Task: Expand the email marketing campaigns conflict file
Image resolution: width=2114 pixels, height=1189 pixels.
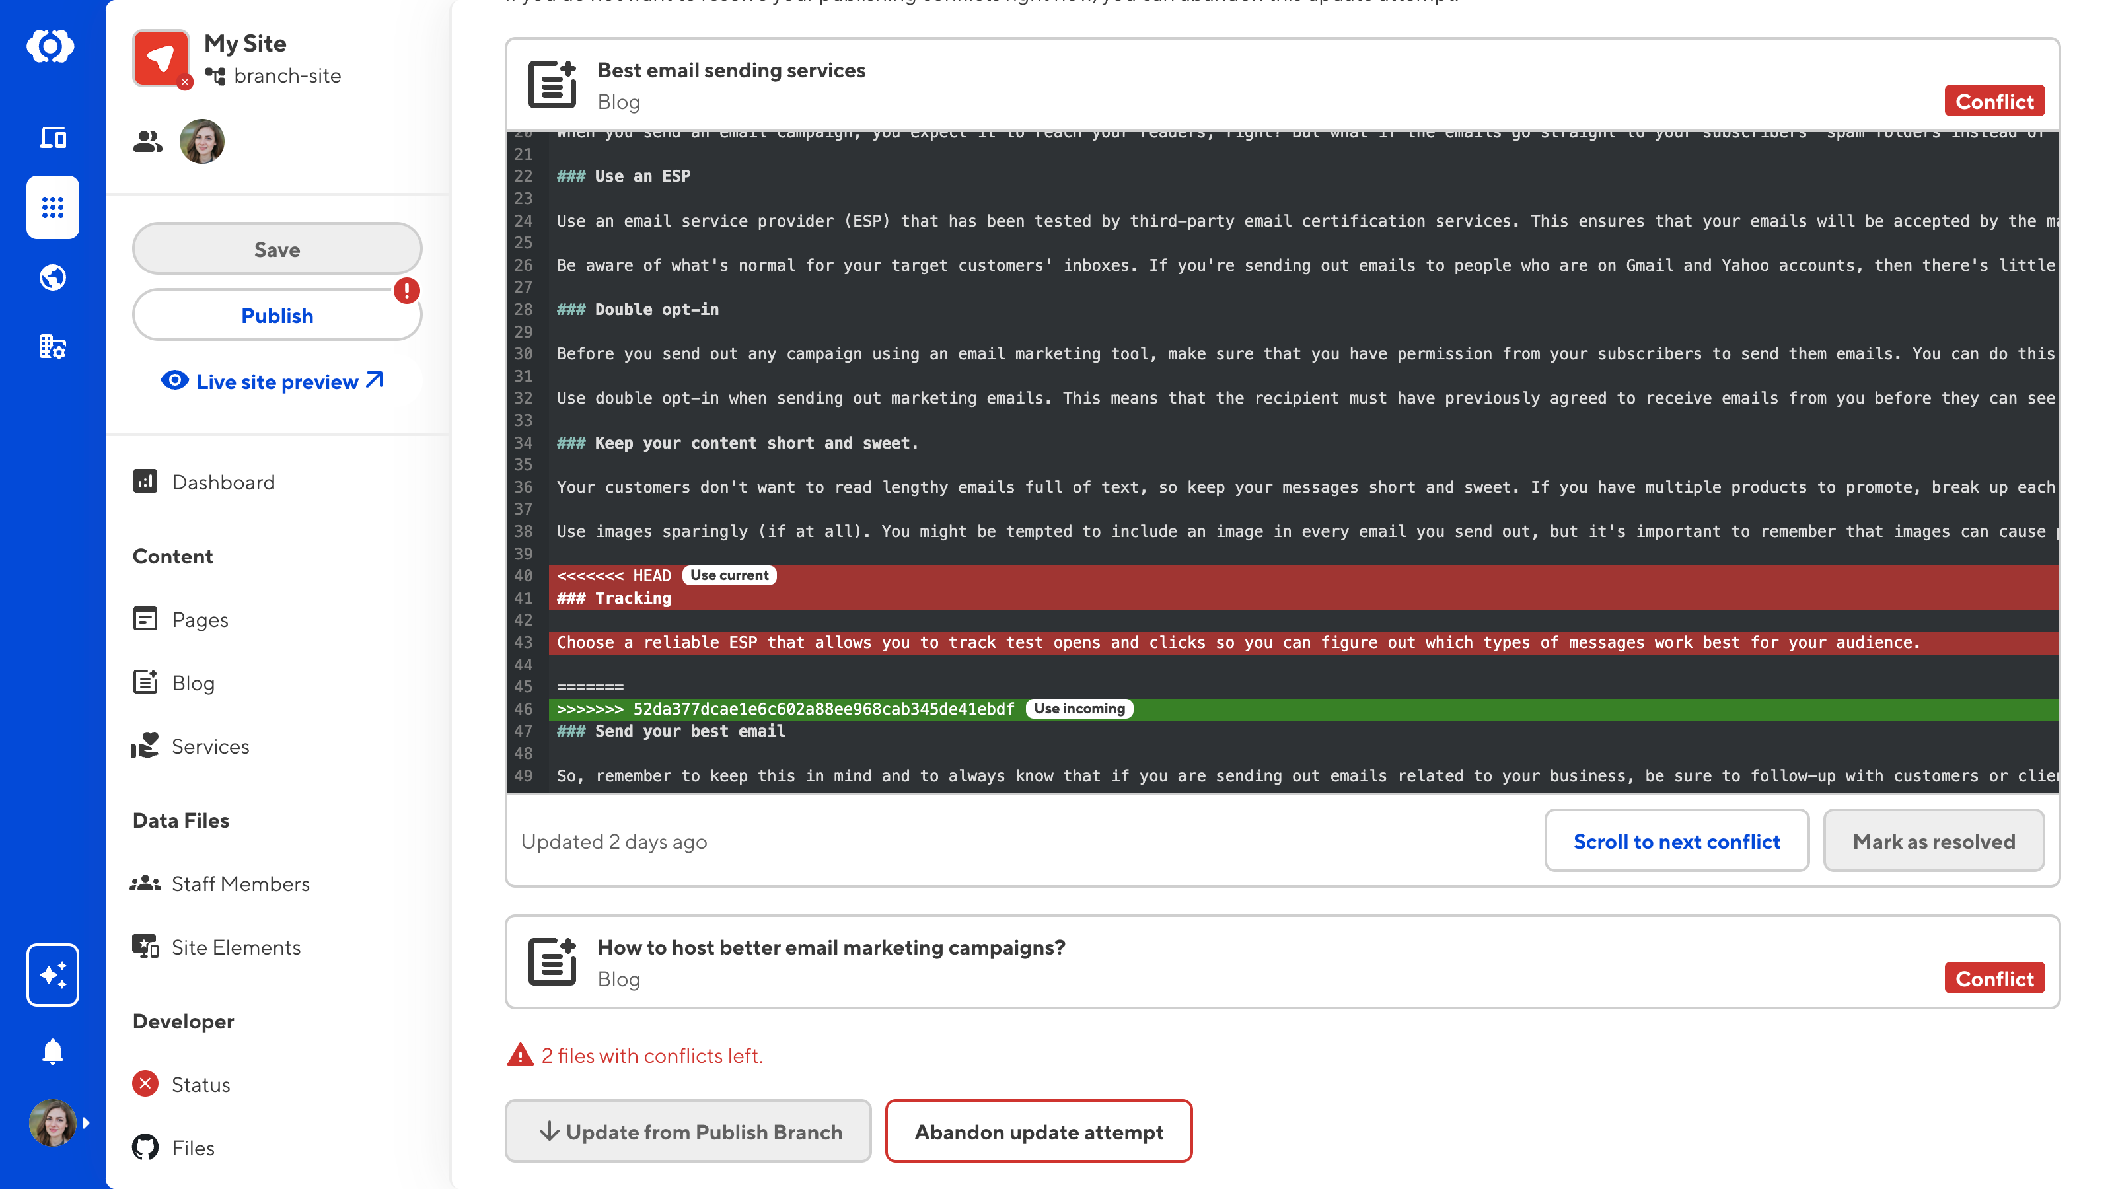Action: pos(830,962)
